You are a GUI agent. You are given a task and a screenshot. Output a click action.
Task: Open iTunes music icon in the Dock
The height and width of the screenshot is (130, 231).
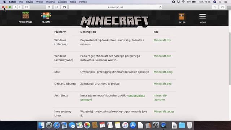125,125
